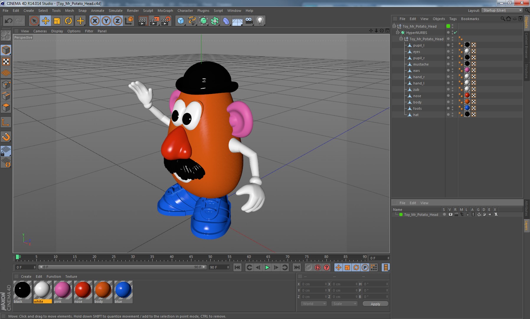Switch to Polygons mode
This screenshot has width=530, height=319.
6,108
